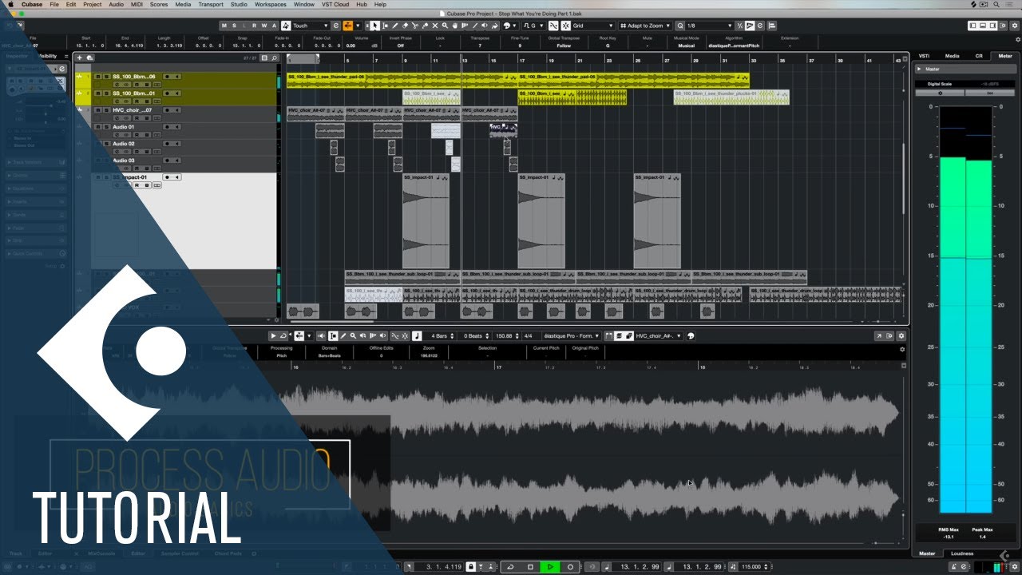Open the Workspaces menu
The width and height of the screenshot is (1022, 575).
click(x=271, y=4)
